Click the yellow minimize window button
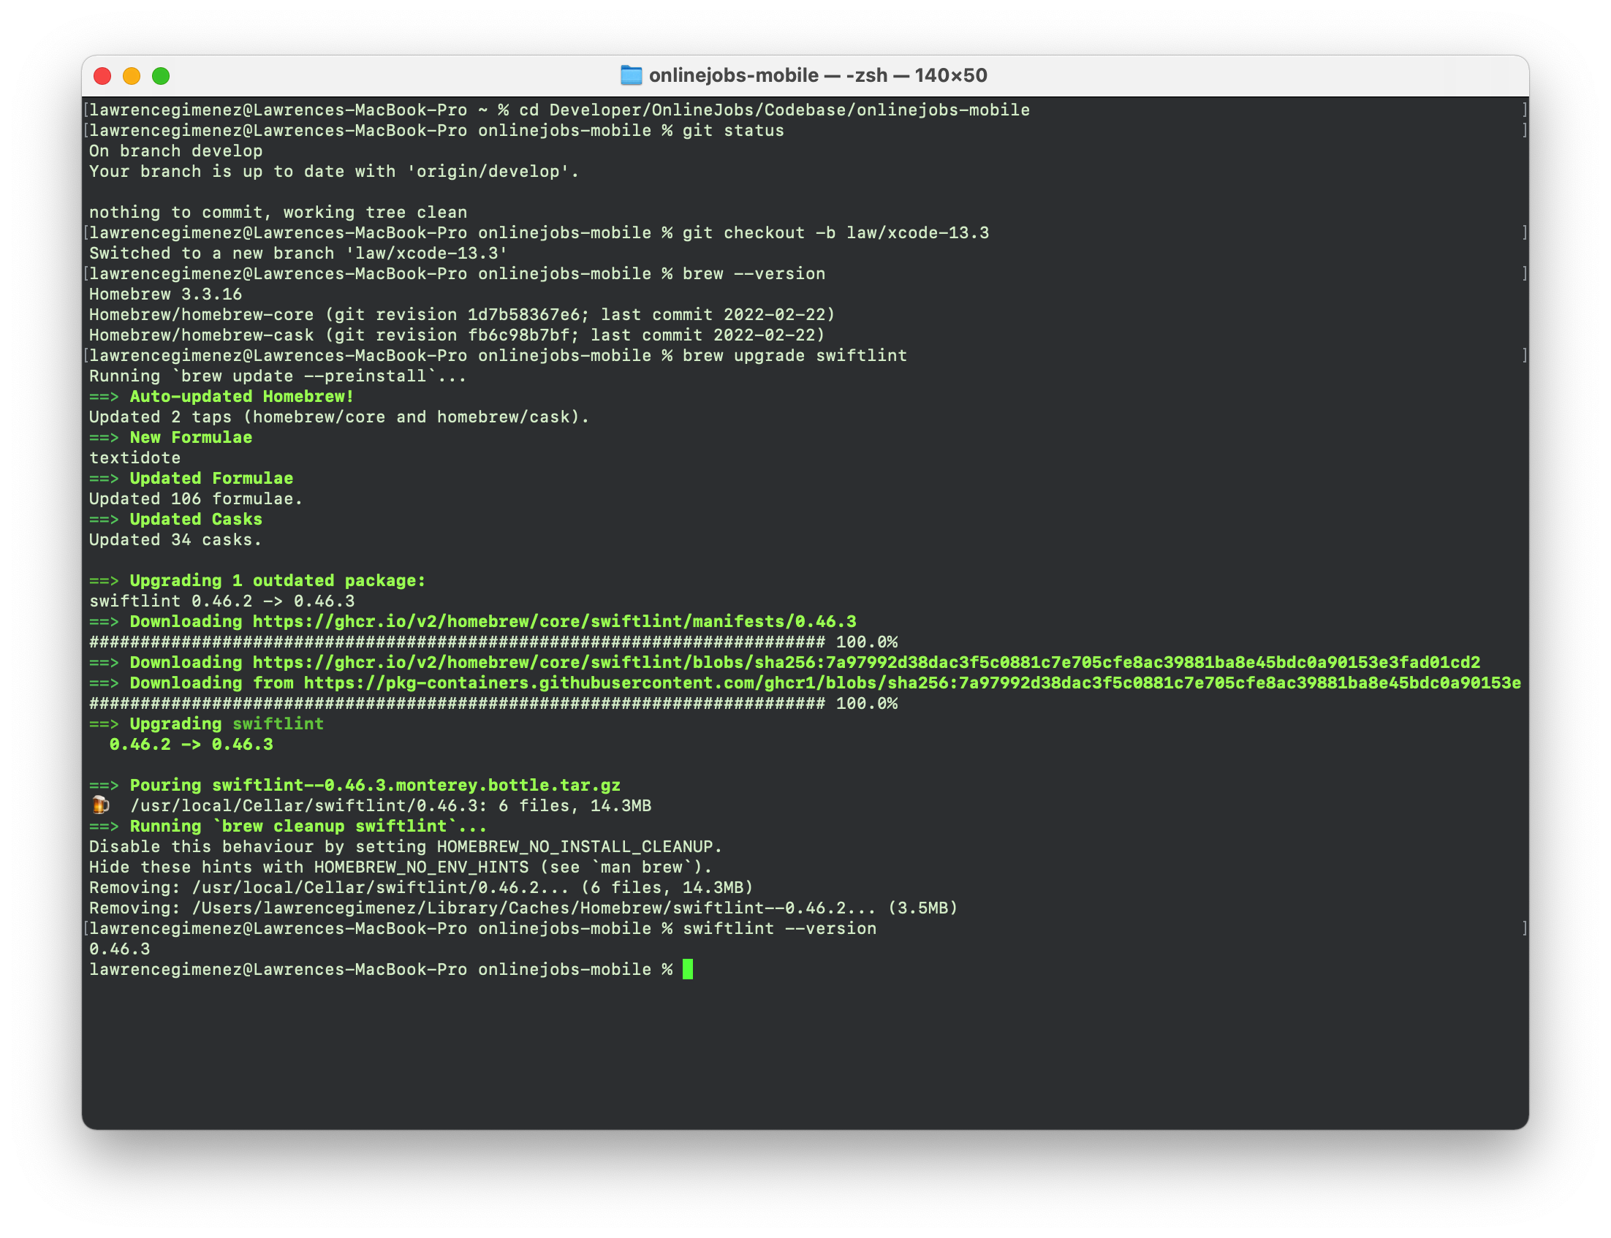The image size is (1611, 1238). 132,76
